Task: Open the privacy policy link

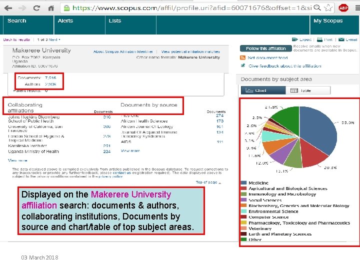Action: [x=110, y=176]
